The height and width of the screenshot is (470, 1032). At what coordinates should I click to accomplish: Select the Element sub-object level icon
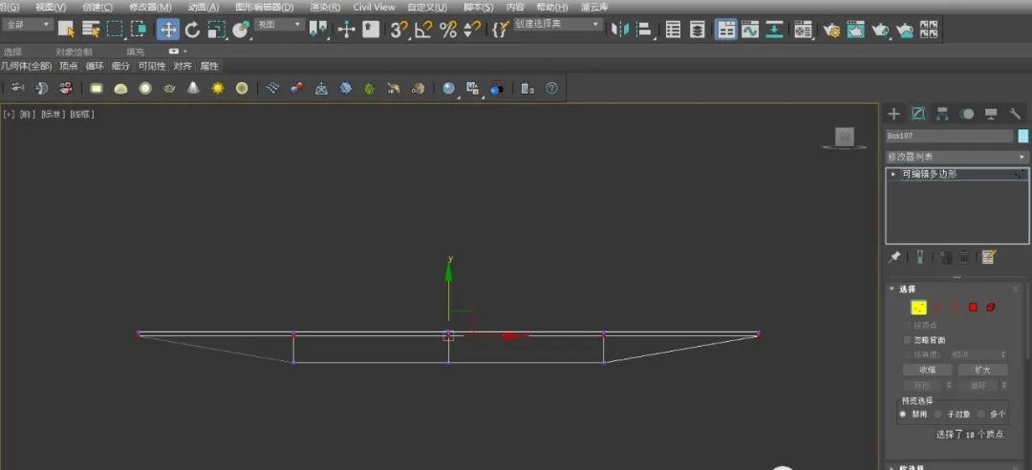tap(991, 308)
